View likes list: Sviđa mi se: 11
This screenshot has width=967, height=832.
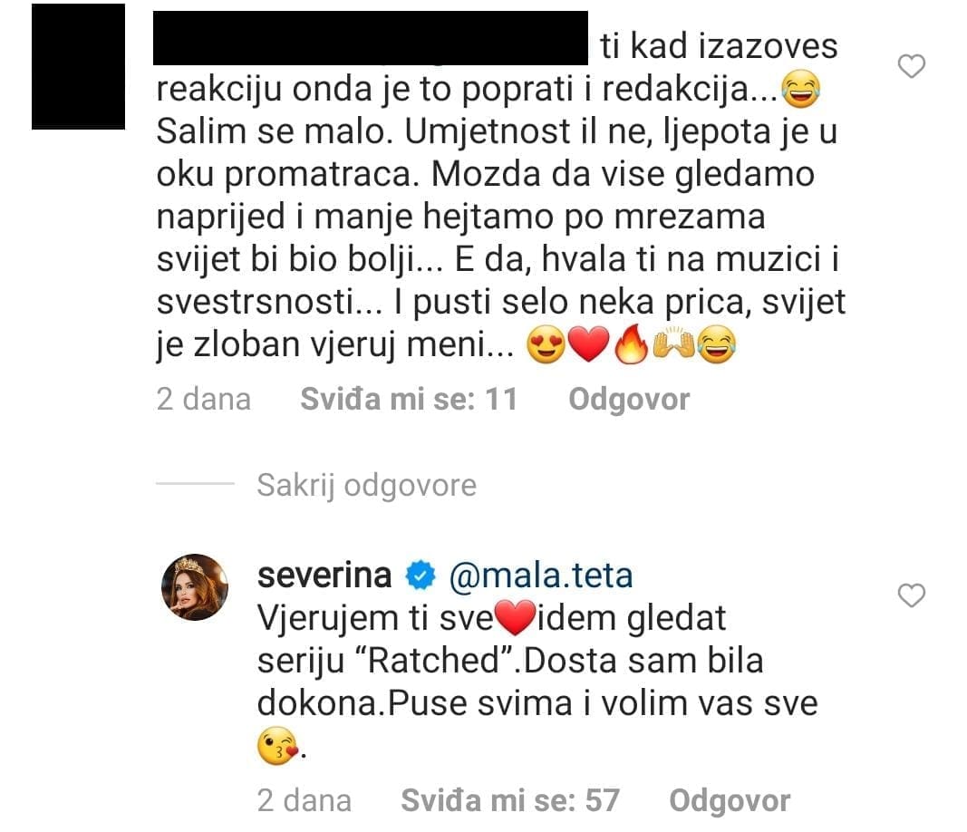[409, 399]
